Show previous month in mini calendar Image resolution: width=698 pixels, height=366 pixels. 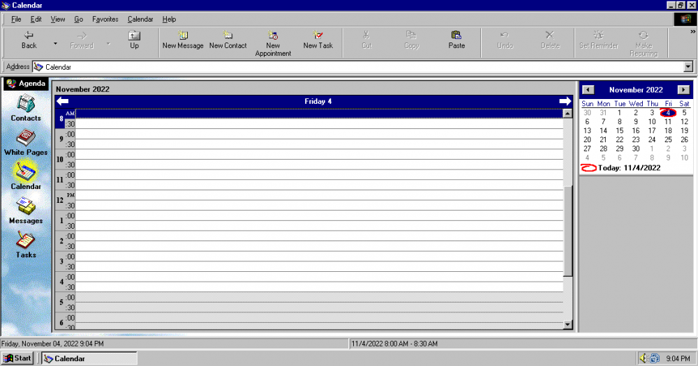(x=588, y=90)
